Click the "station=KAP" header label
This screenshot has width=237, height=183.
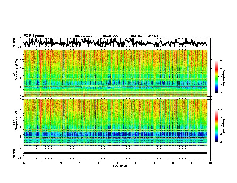pos(111,36)
